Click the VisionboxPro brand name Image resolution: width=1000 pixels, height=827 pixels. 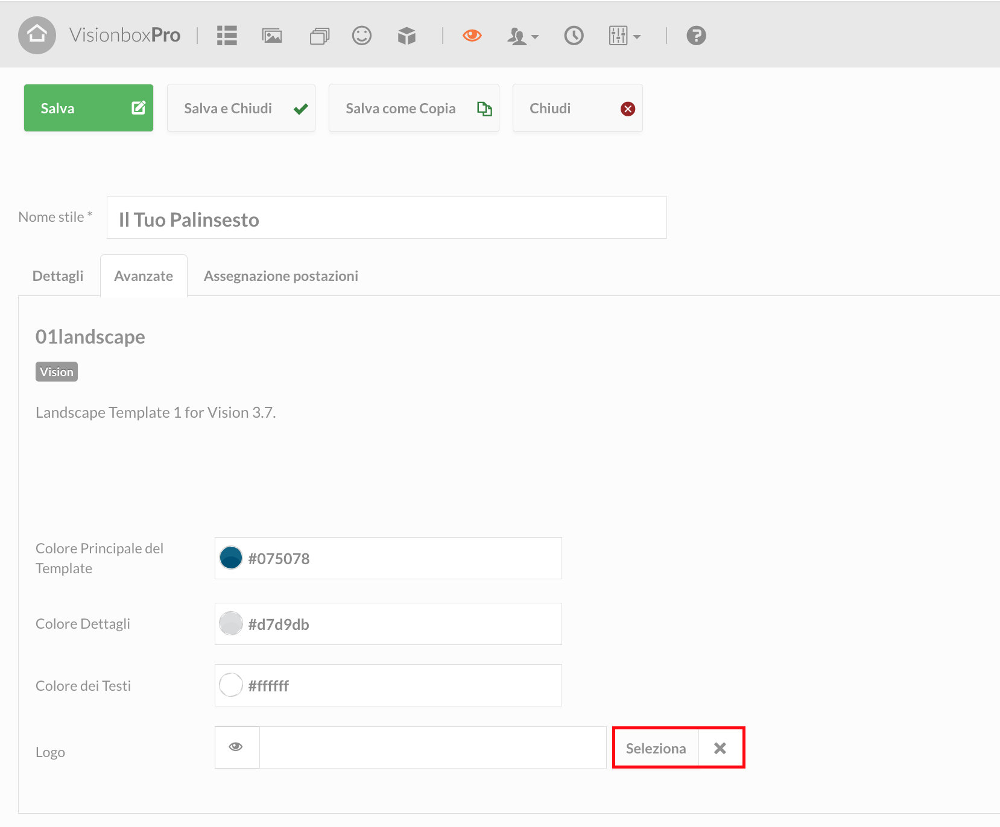pos(125,35)
